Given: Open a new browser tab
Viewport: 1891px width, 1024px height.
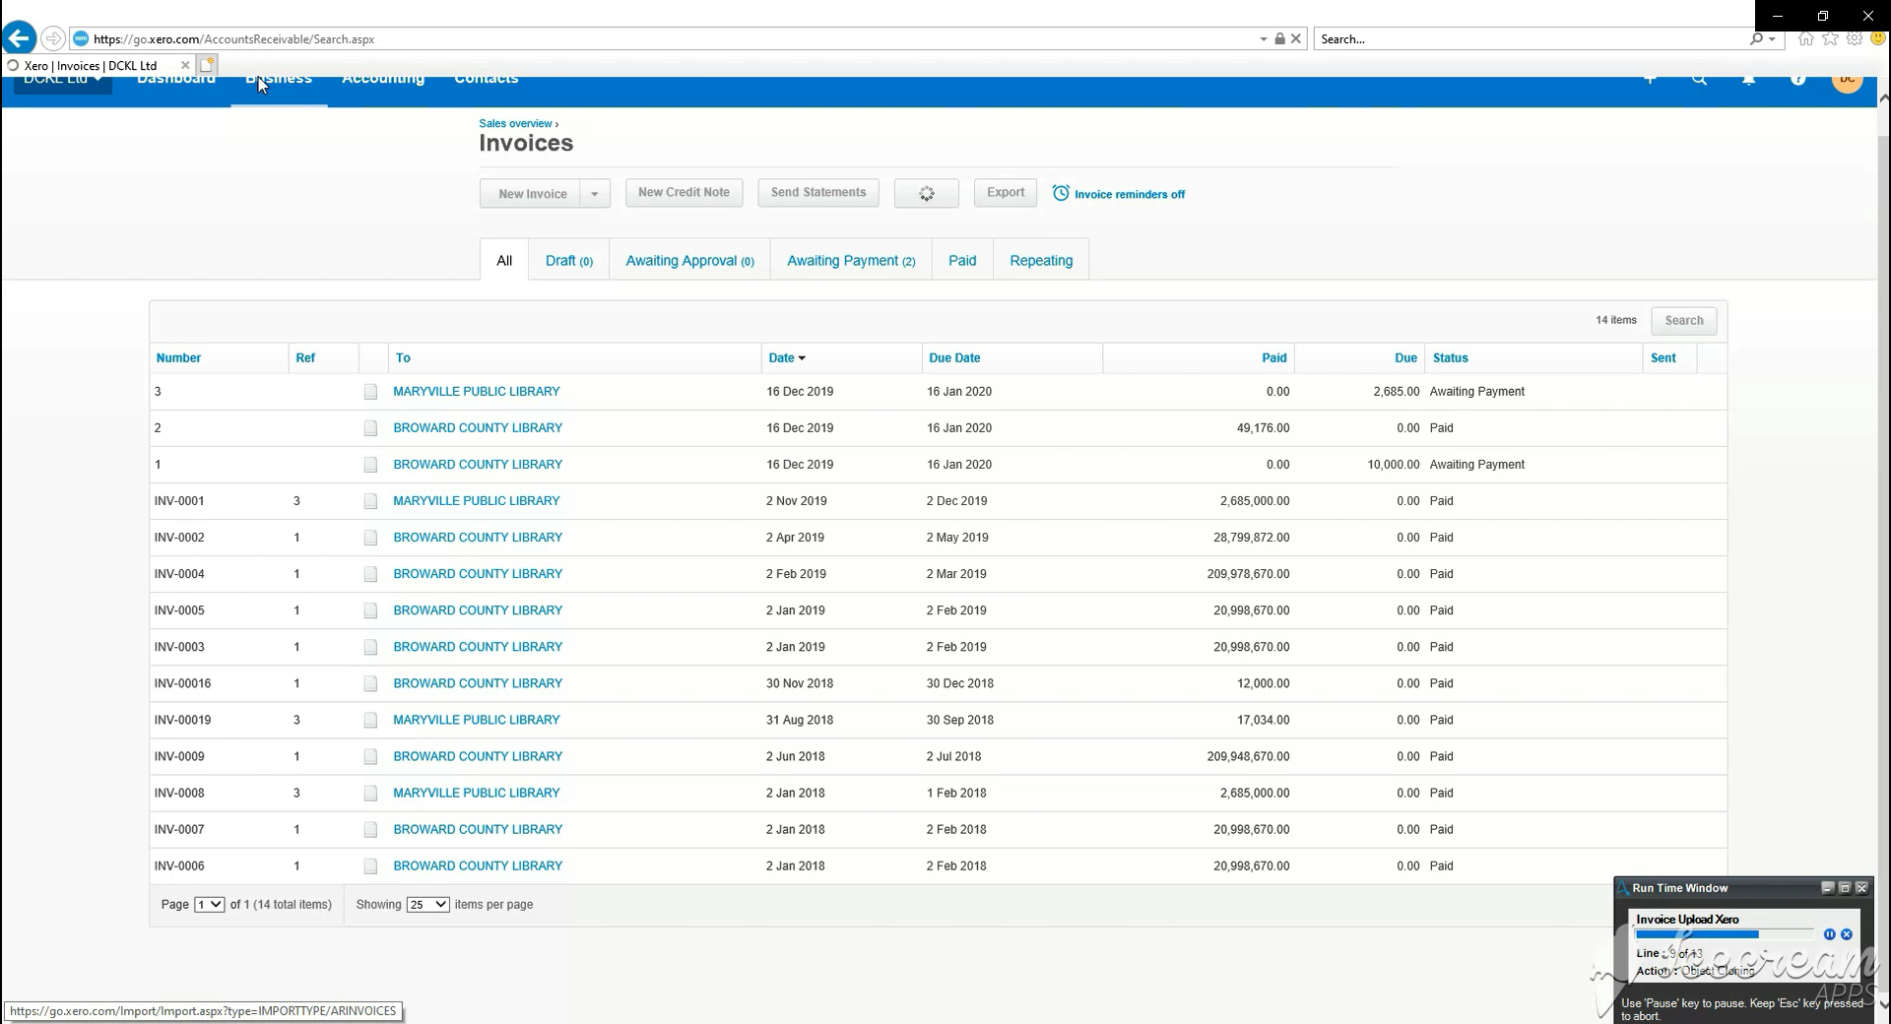Looking at the screenshot, I should pos(207,65).
